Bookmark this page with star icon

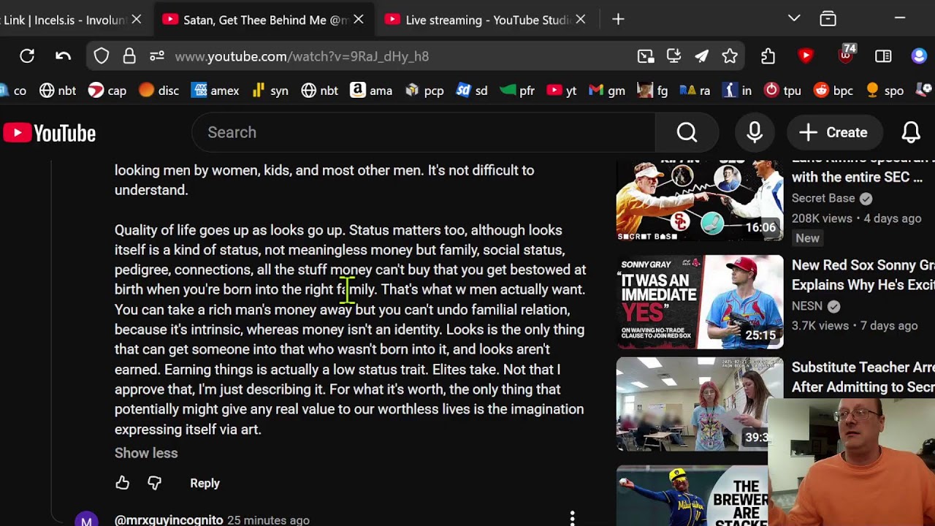(x=730, y=56)
